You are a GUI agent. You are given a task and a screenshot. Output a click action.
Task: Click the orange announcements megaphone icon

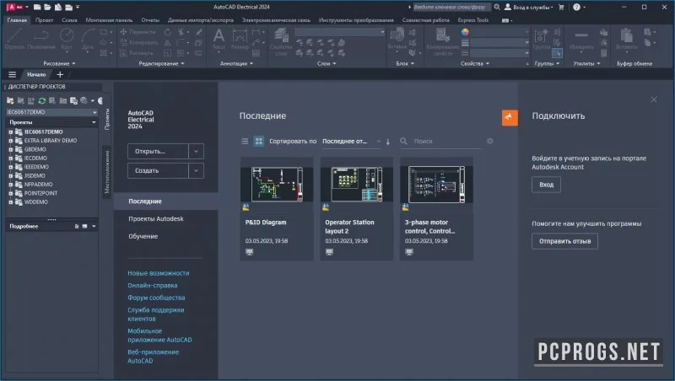point(510,117)
